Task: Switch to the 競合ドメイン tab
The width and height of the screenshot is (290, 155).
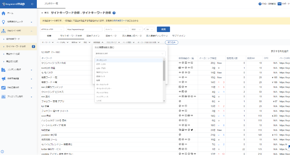Action: [93, 36]
